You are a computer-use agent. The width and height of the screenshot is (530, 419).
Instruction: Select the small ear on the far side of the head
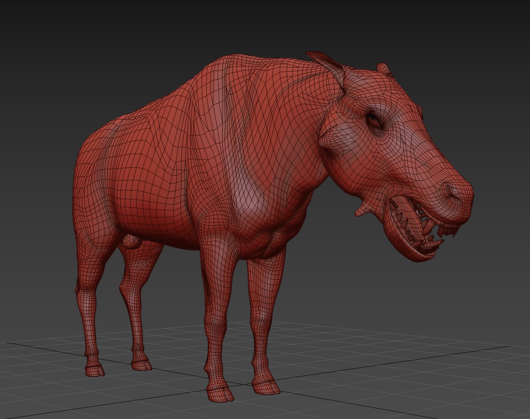383,68
